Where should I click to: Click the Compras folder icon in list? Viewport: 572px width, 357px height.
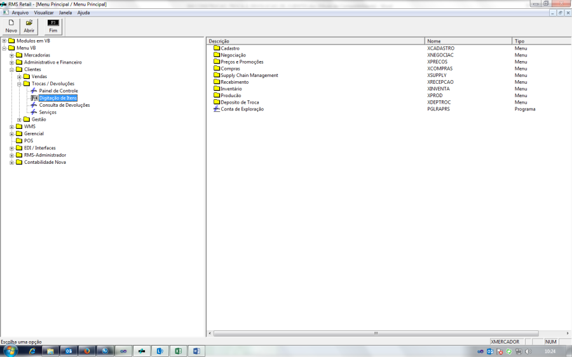tap(217, 69)
